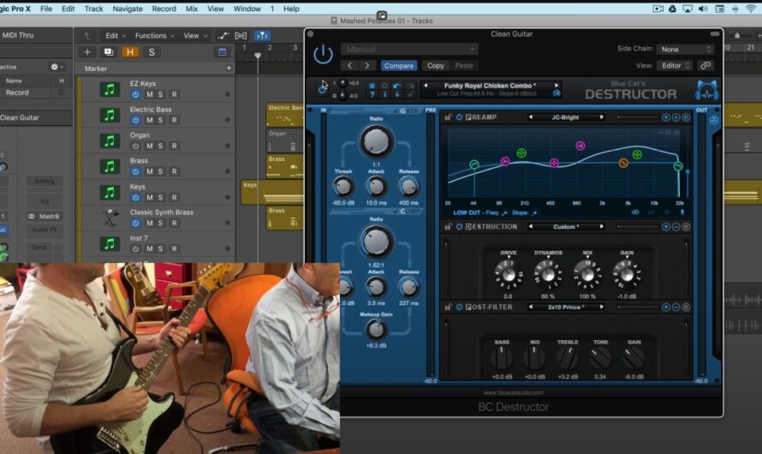762x454 pixels.
Task: Click the blue global tracks window icon
Action: (222, 52)
